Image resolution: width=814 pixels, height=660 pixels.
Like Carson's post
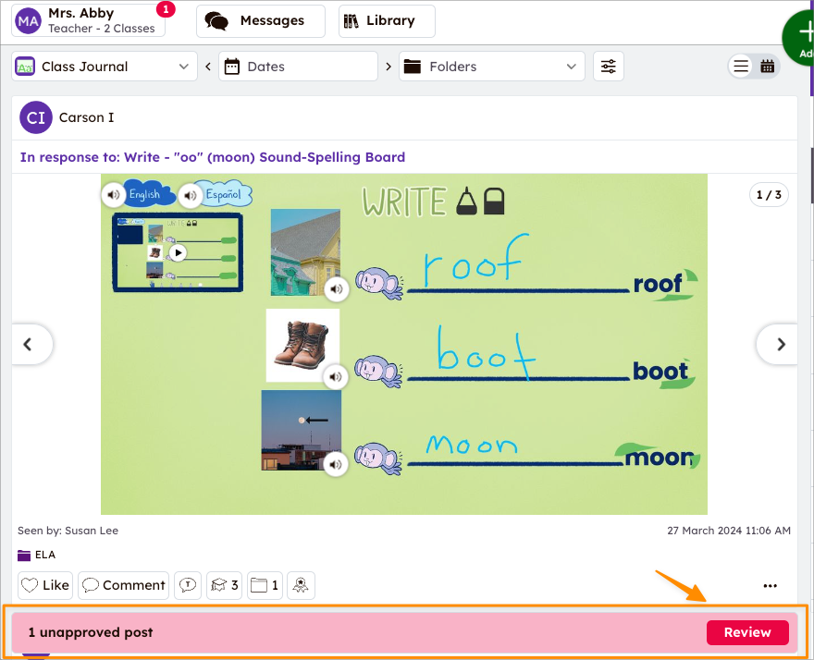[x=44, y=585]
